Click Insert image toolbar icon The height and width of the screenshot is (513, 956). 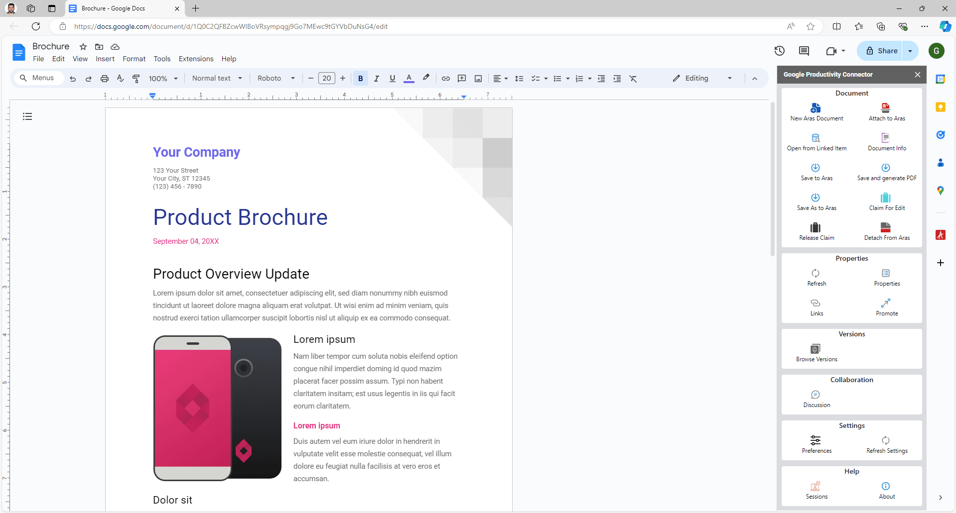tap(478, 79)
